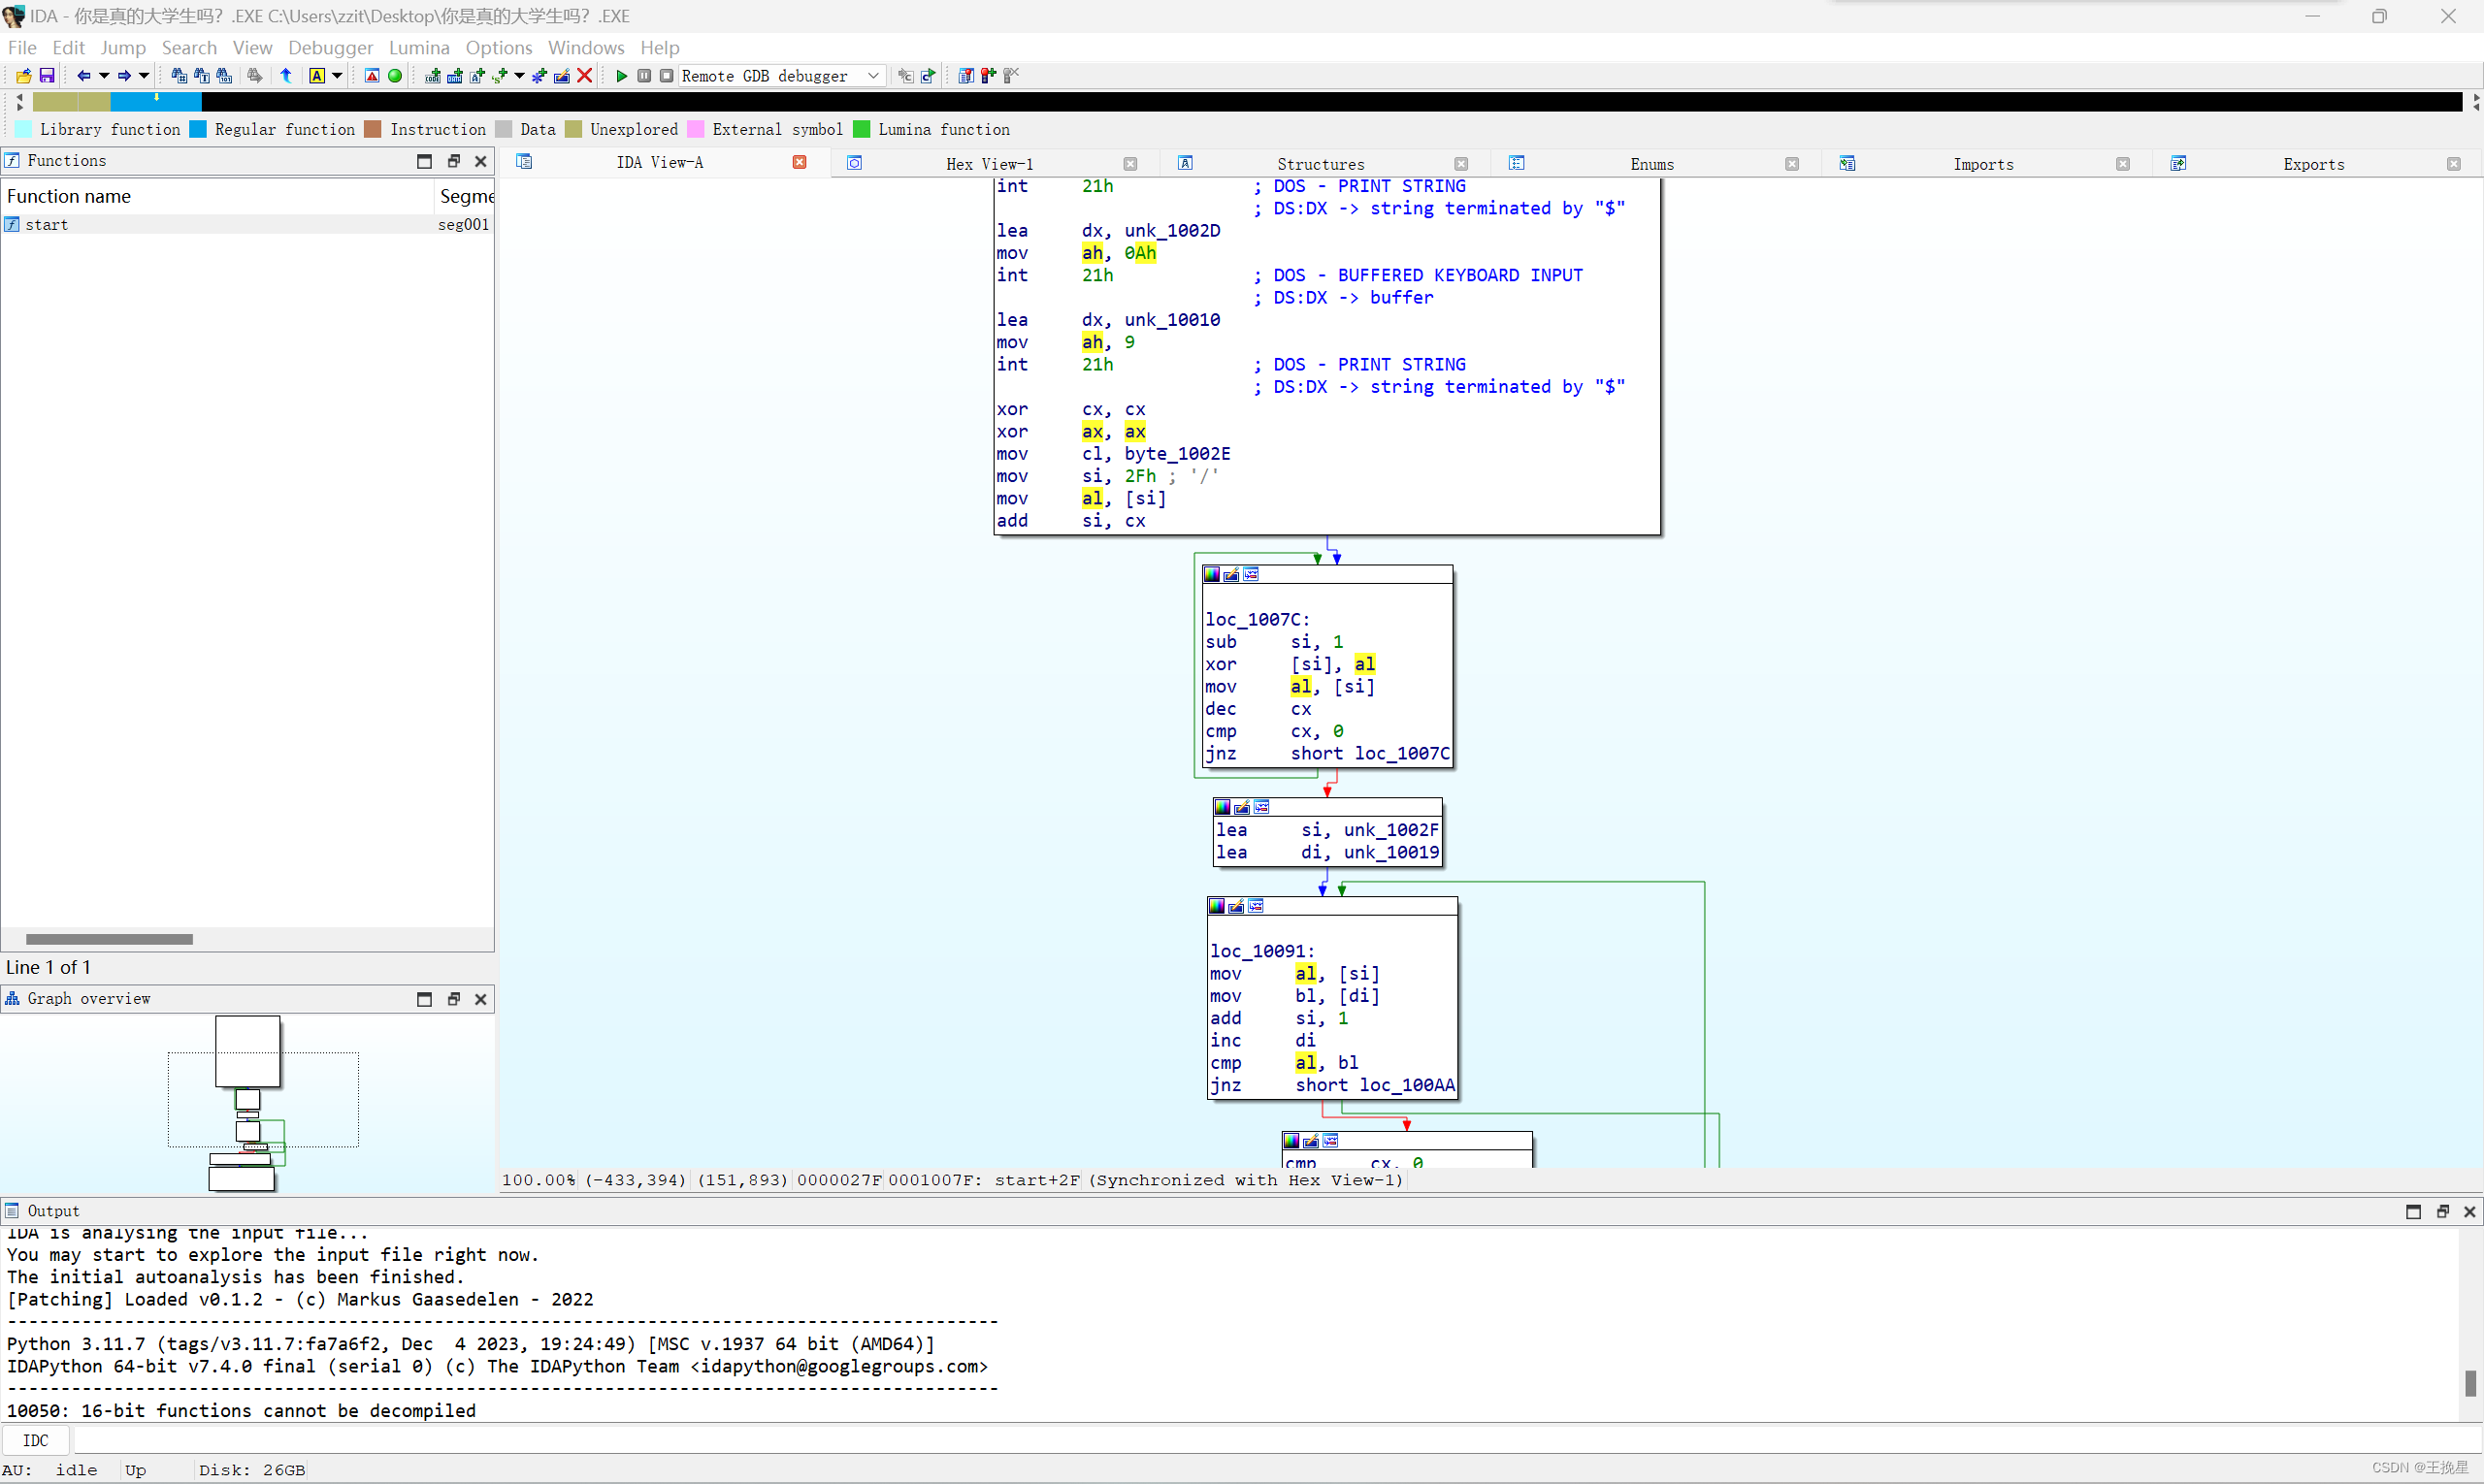Open the Remote GDB debugger selector
Image resolution: width=2484 pixels, height=1484 pixels.
(782, 76)
